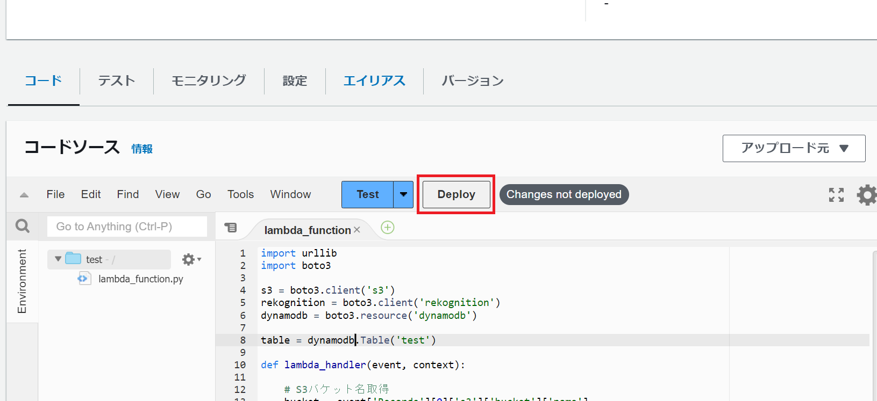Click the コードソース heading
This screenshot has height=401, width=877.
(72, 147)
